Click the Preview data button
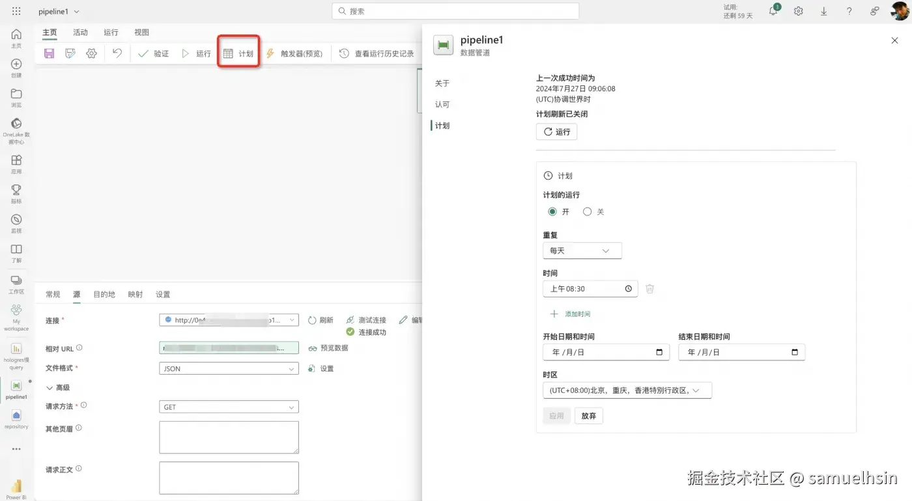 click(x=328, y=348)
